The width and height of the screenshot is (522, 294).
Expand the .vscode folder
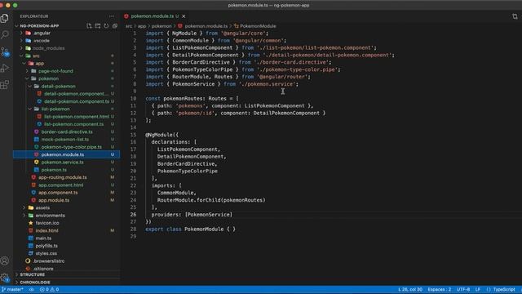pos(42,41)
